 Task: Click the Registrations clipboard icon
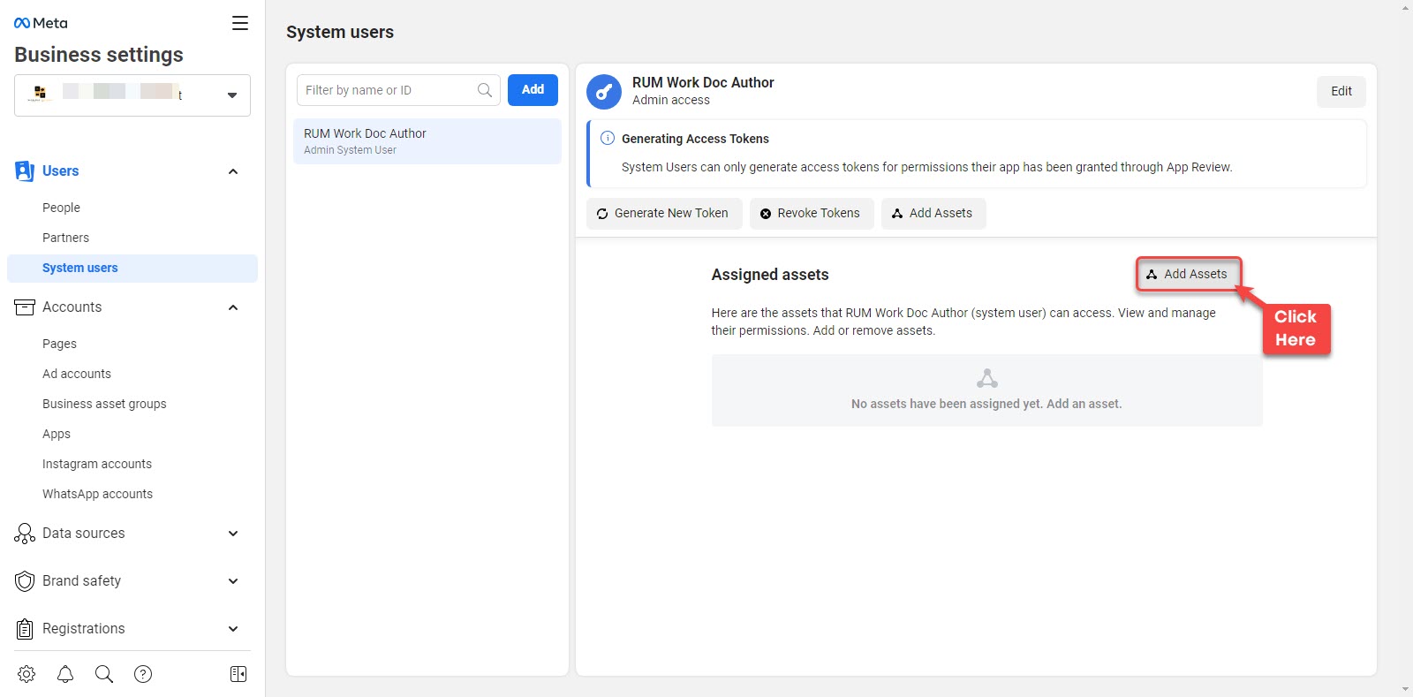point(25,628)
